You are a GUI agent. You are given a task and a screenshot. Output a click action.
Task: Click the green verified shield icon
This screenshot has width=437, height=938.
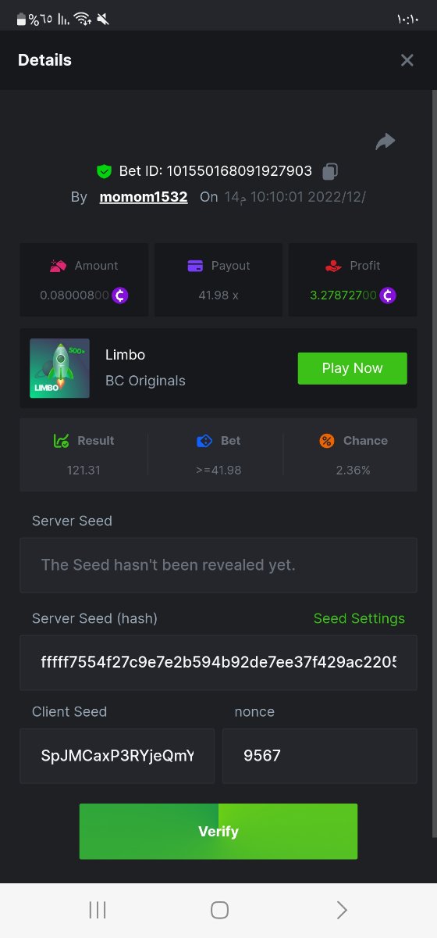104,171
